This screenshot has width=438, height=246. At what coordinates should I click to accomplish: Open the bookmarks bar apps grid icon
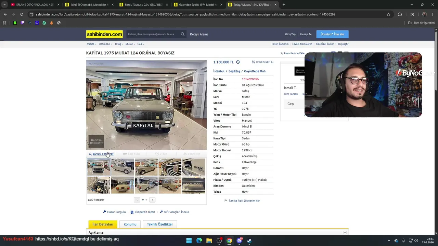(x=4, y=23)
